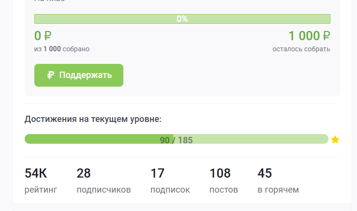Click the green 0 ₽ collected amount
The image size is (357, 211).
click(x=43, y=36)
